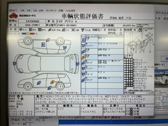Click the 印刷 print button
The image size is (168, 126).
[x=61, y=11]
